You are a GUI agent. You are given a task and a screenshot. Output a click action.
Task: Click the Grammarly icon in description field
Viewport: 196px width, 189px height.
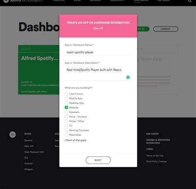[x=128, y=77]
